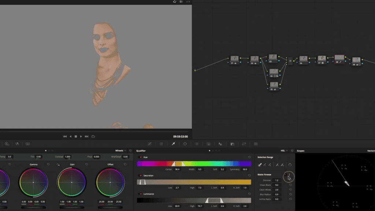Click the Luminance range selector bar
Viewport: 375px width, 211px height.
pyautogui.click(x=194, y=200)
